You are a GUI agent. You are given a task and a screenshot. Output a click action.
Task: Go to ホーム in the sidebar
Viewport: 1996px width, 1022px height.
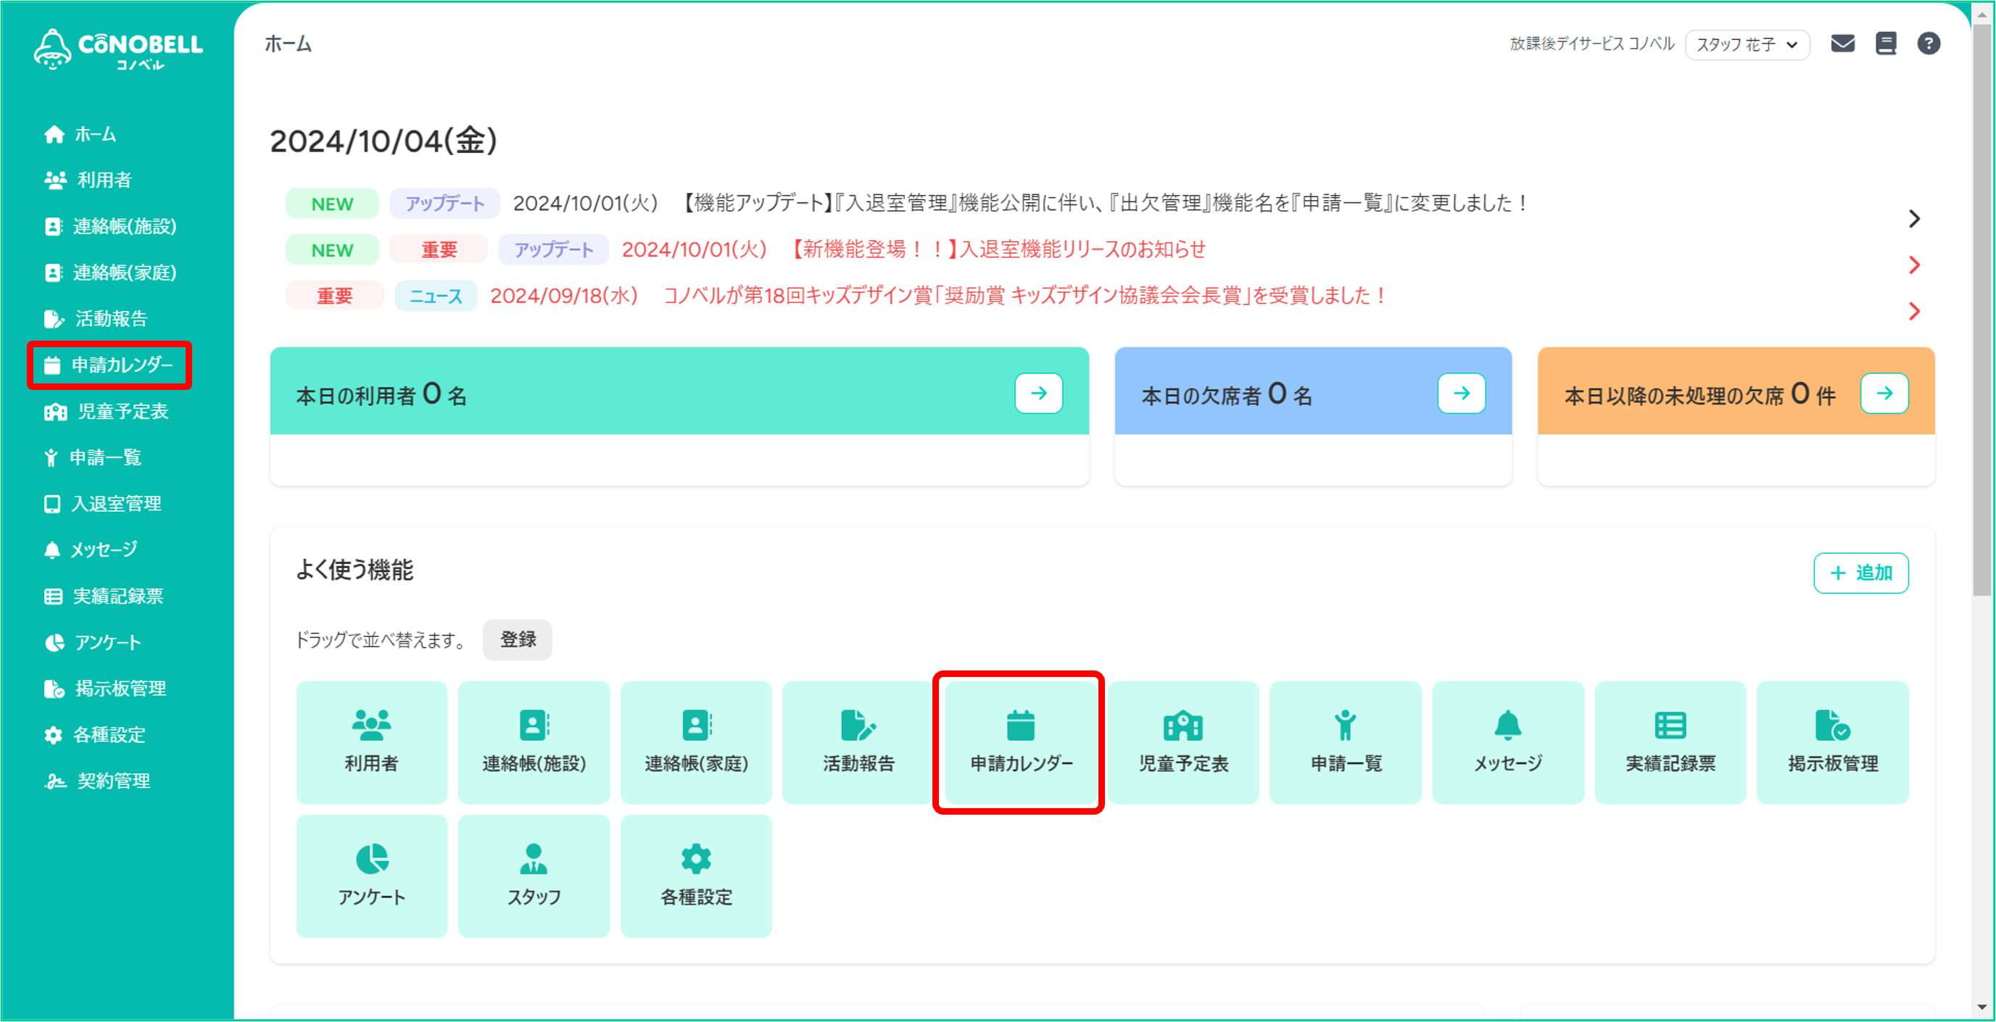pyautogui.click(x=80, y=134)
